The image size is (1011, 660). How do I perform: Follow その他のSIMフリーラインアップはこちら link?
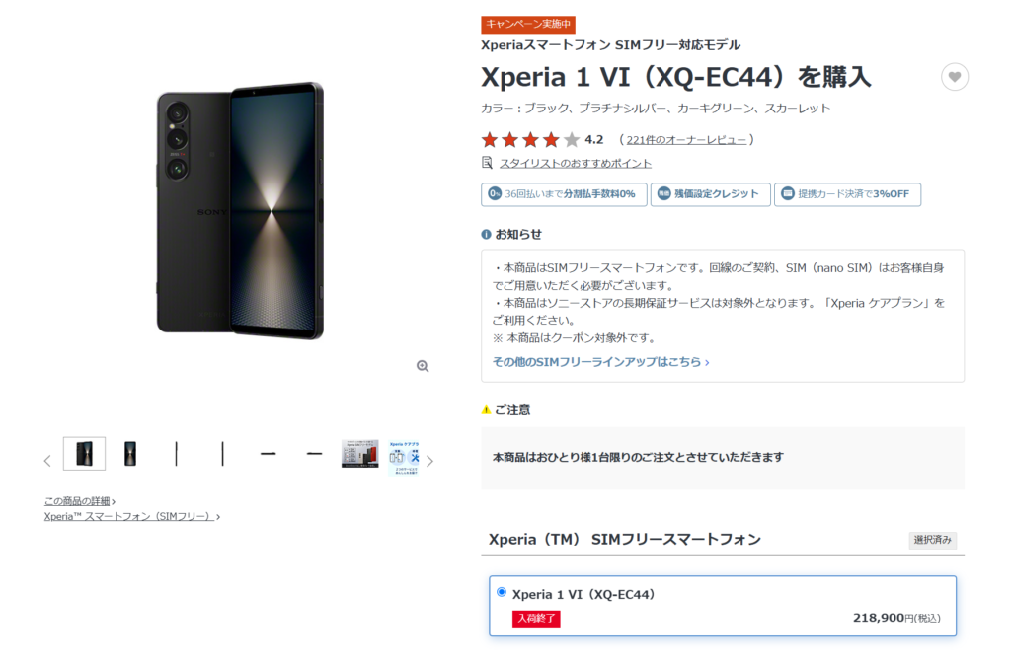601,362
